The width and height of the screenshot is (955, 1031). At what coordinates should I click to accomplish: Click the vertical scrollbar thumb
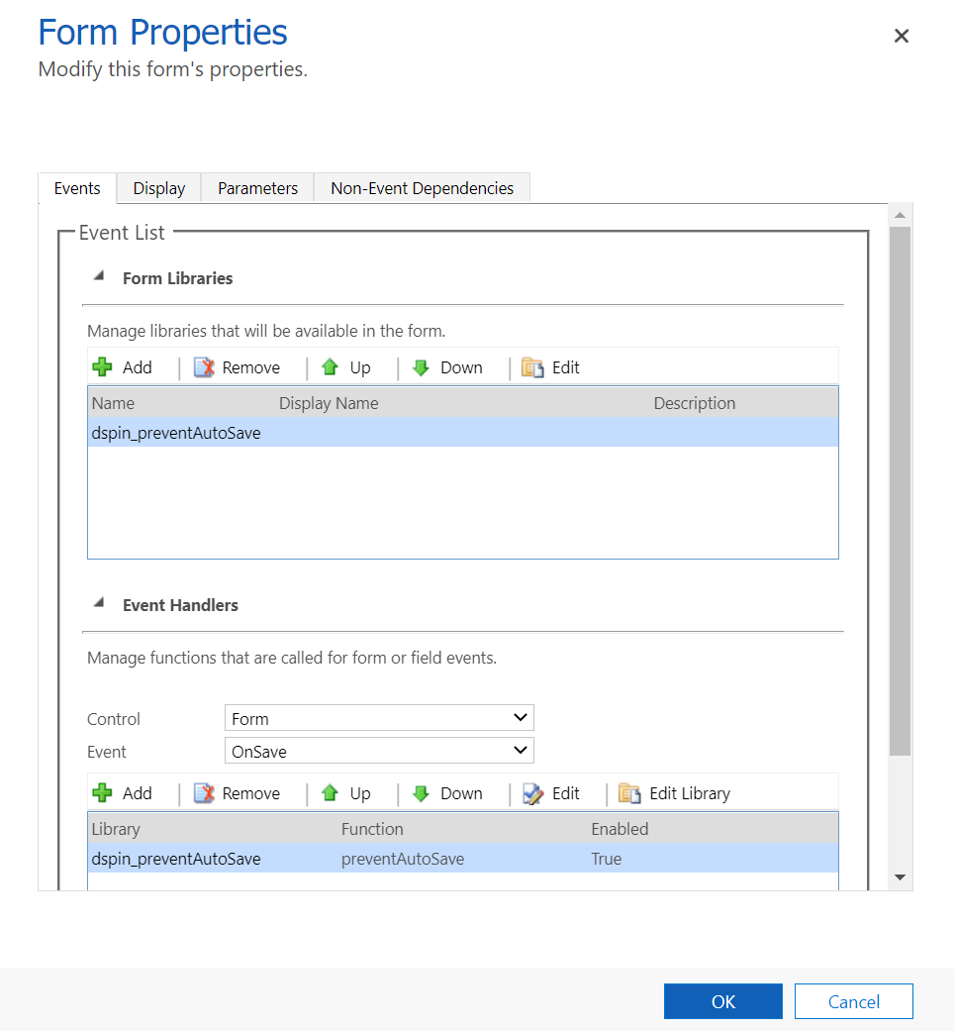pos(900,491)
